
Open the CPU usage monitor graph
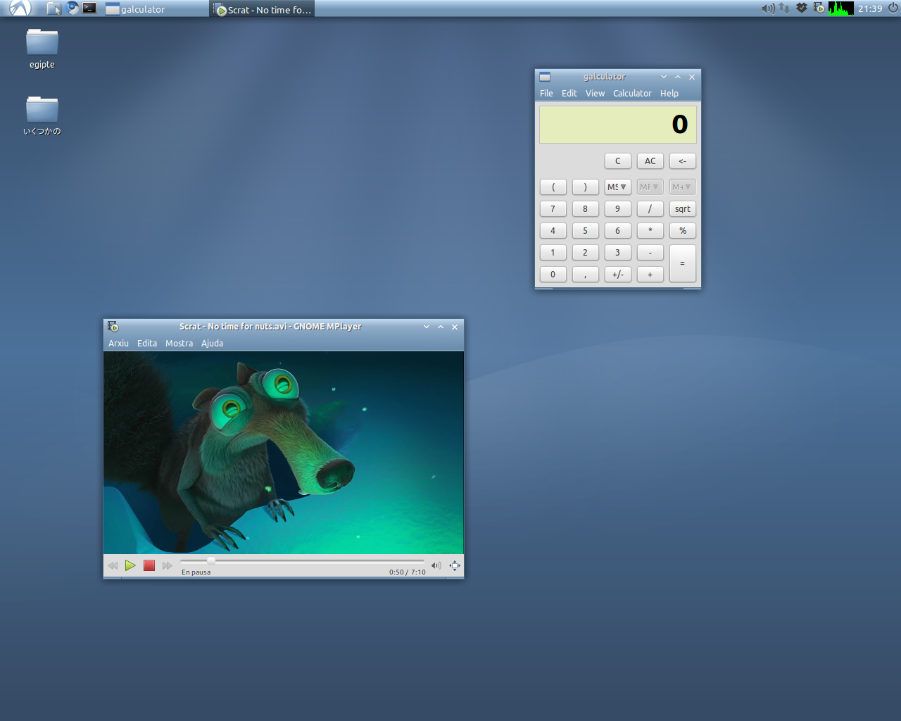coord(841,8)
